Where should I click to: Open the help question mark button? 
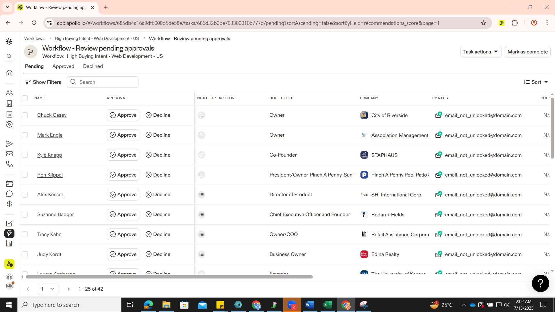point(540,283)
